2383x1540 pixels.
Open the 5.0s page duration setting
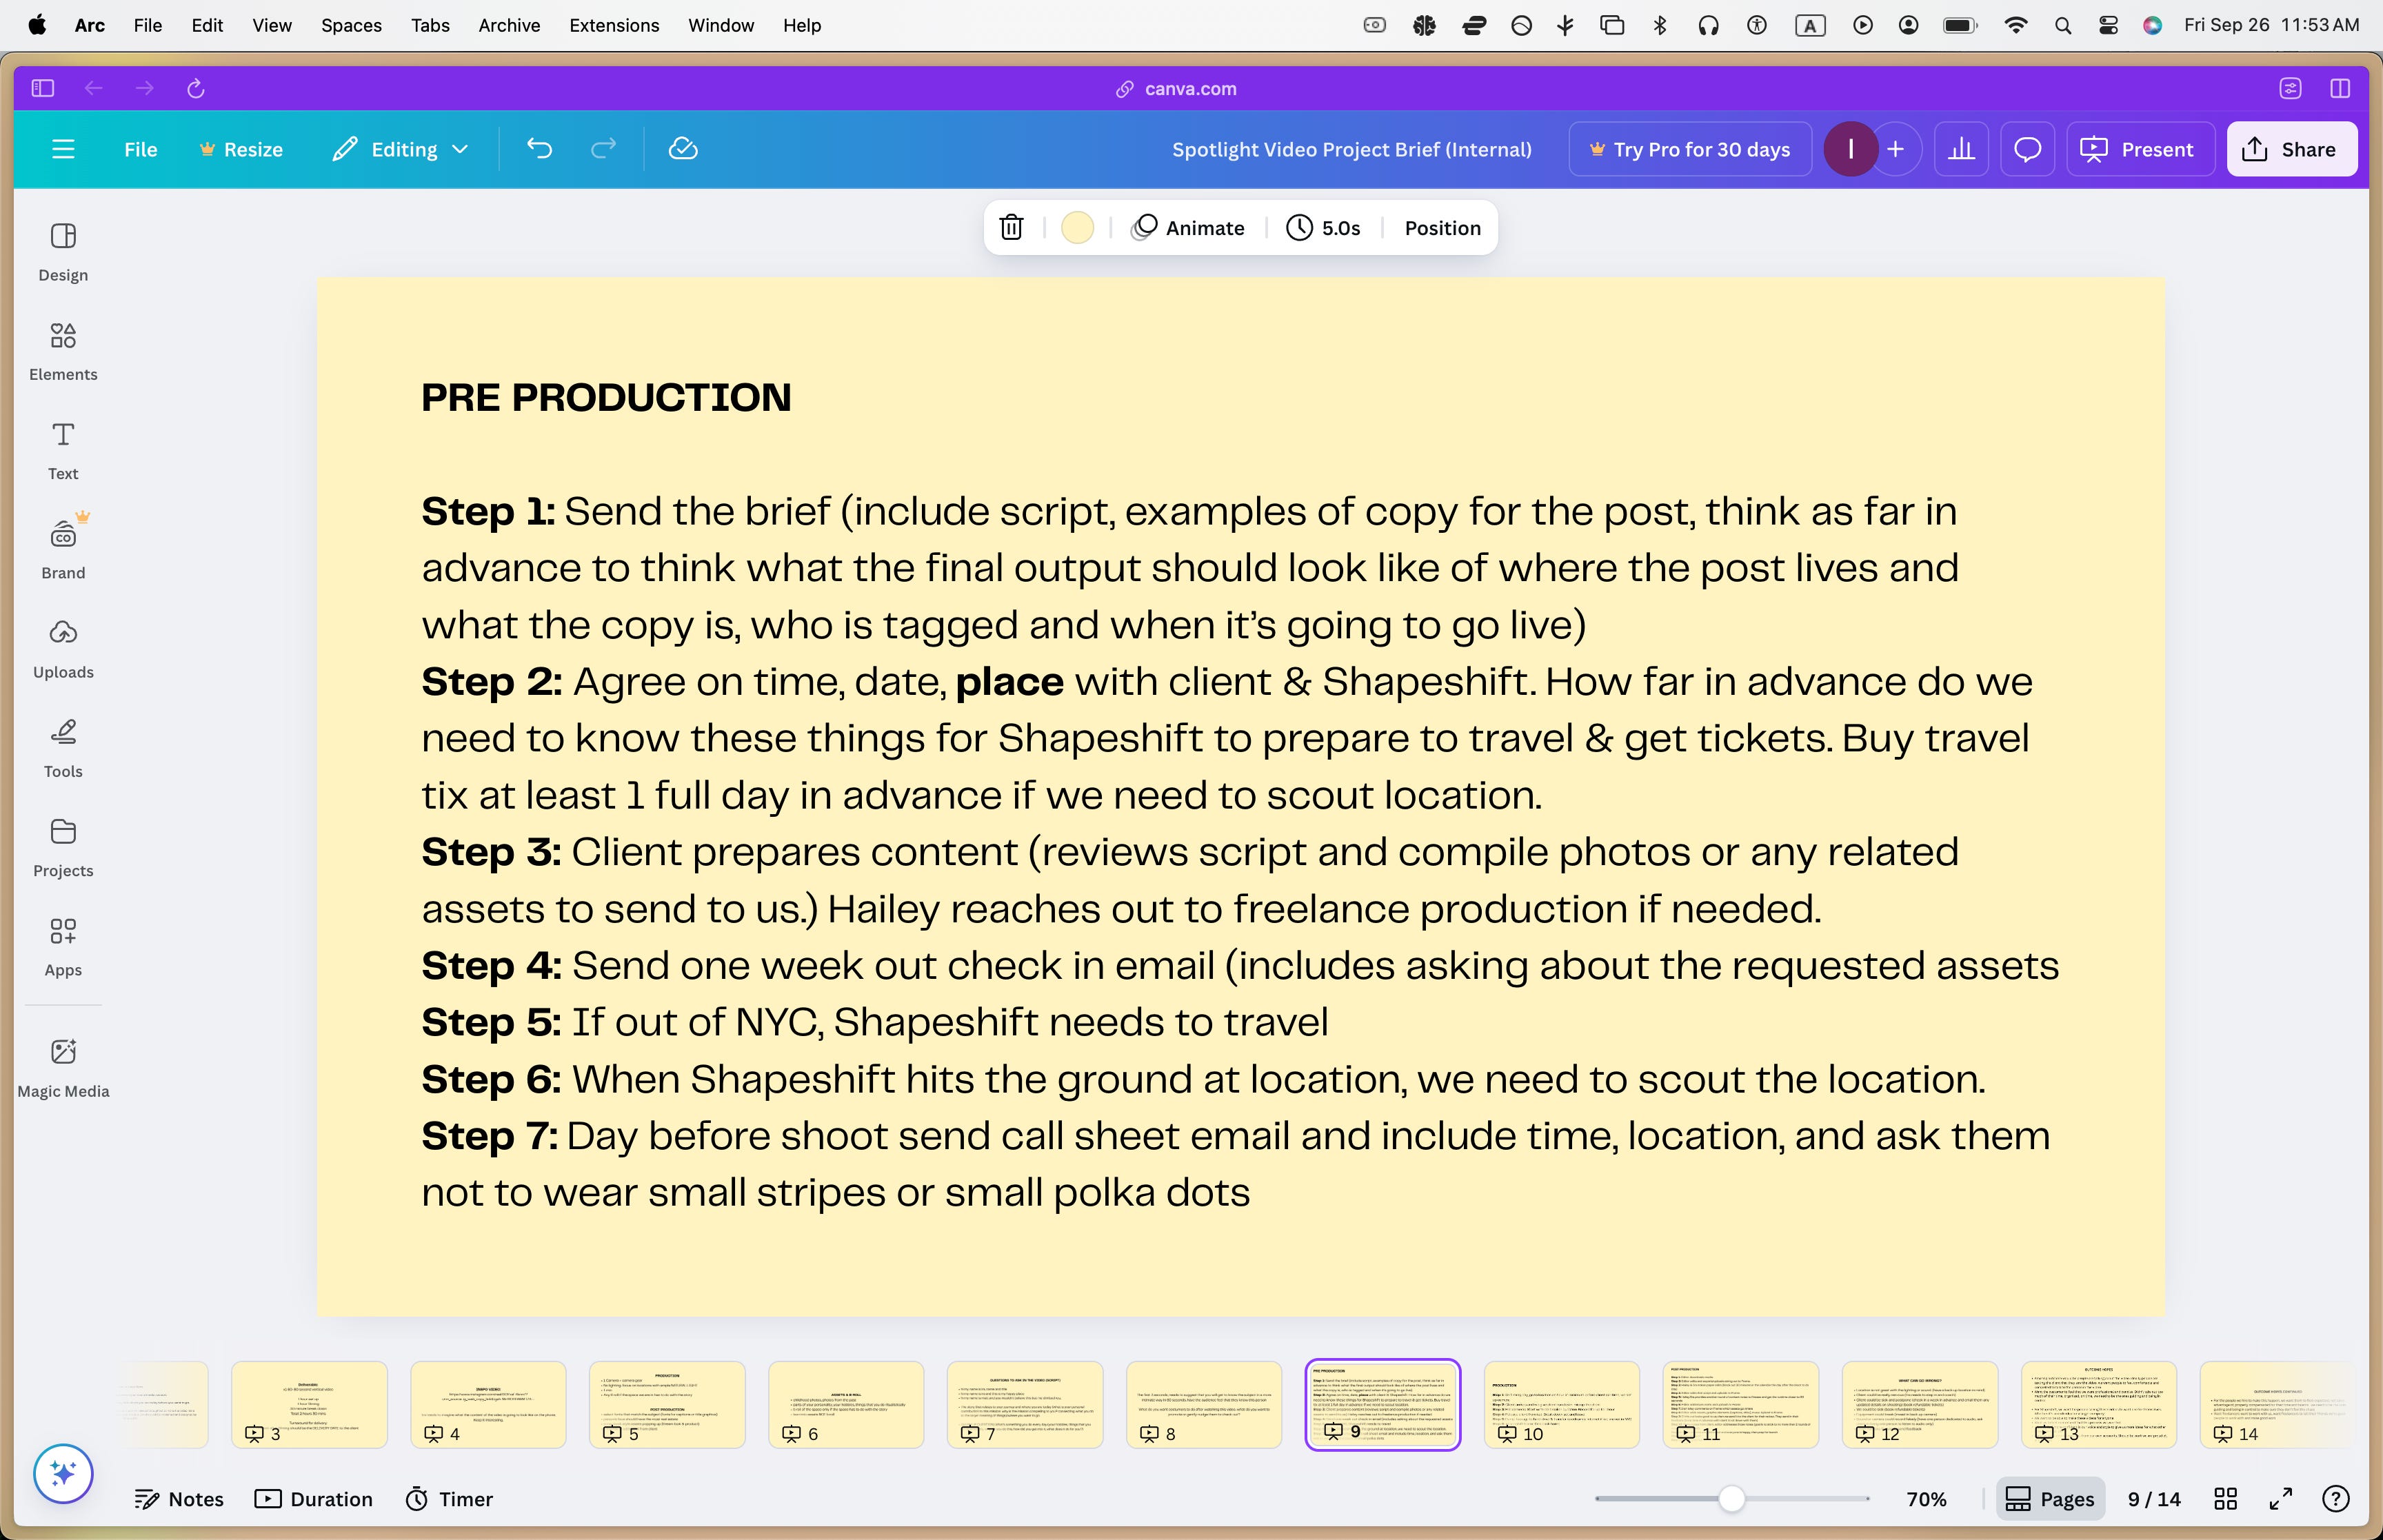pos(1323,228)
